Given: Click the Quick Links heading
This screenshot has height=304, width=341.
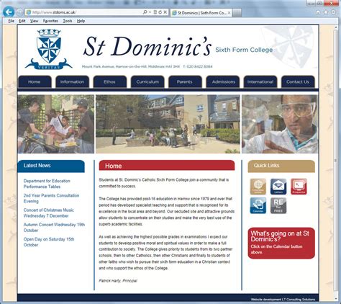Looking at the screenshot, I should coord(266,166).
